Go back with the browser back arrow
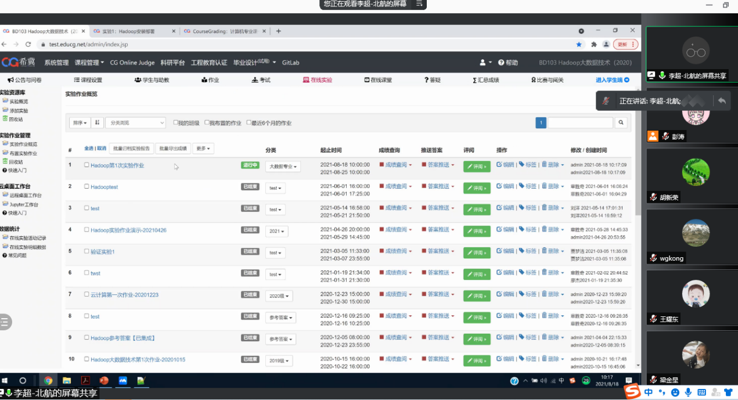The width and height of the screenshot is (738, 400). (5, 44)
